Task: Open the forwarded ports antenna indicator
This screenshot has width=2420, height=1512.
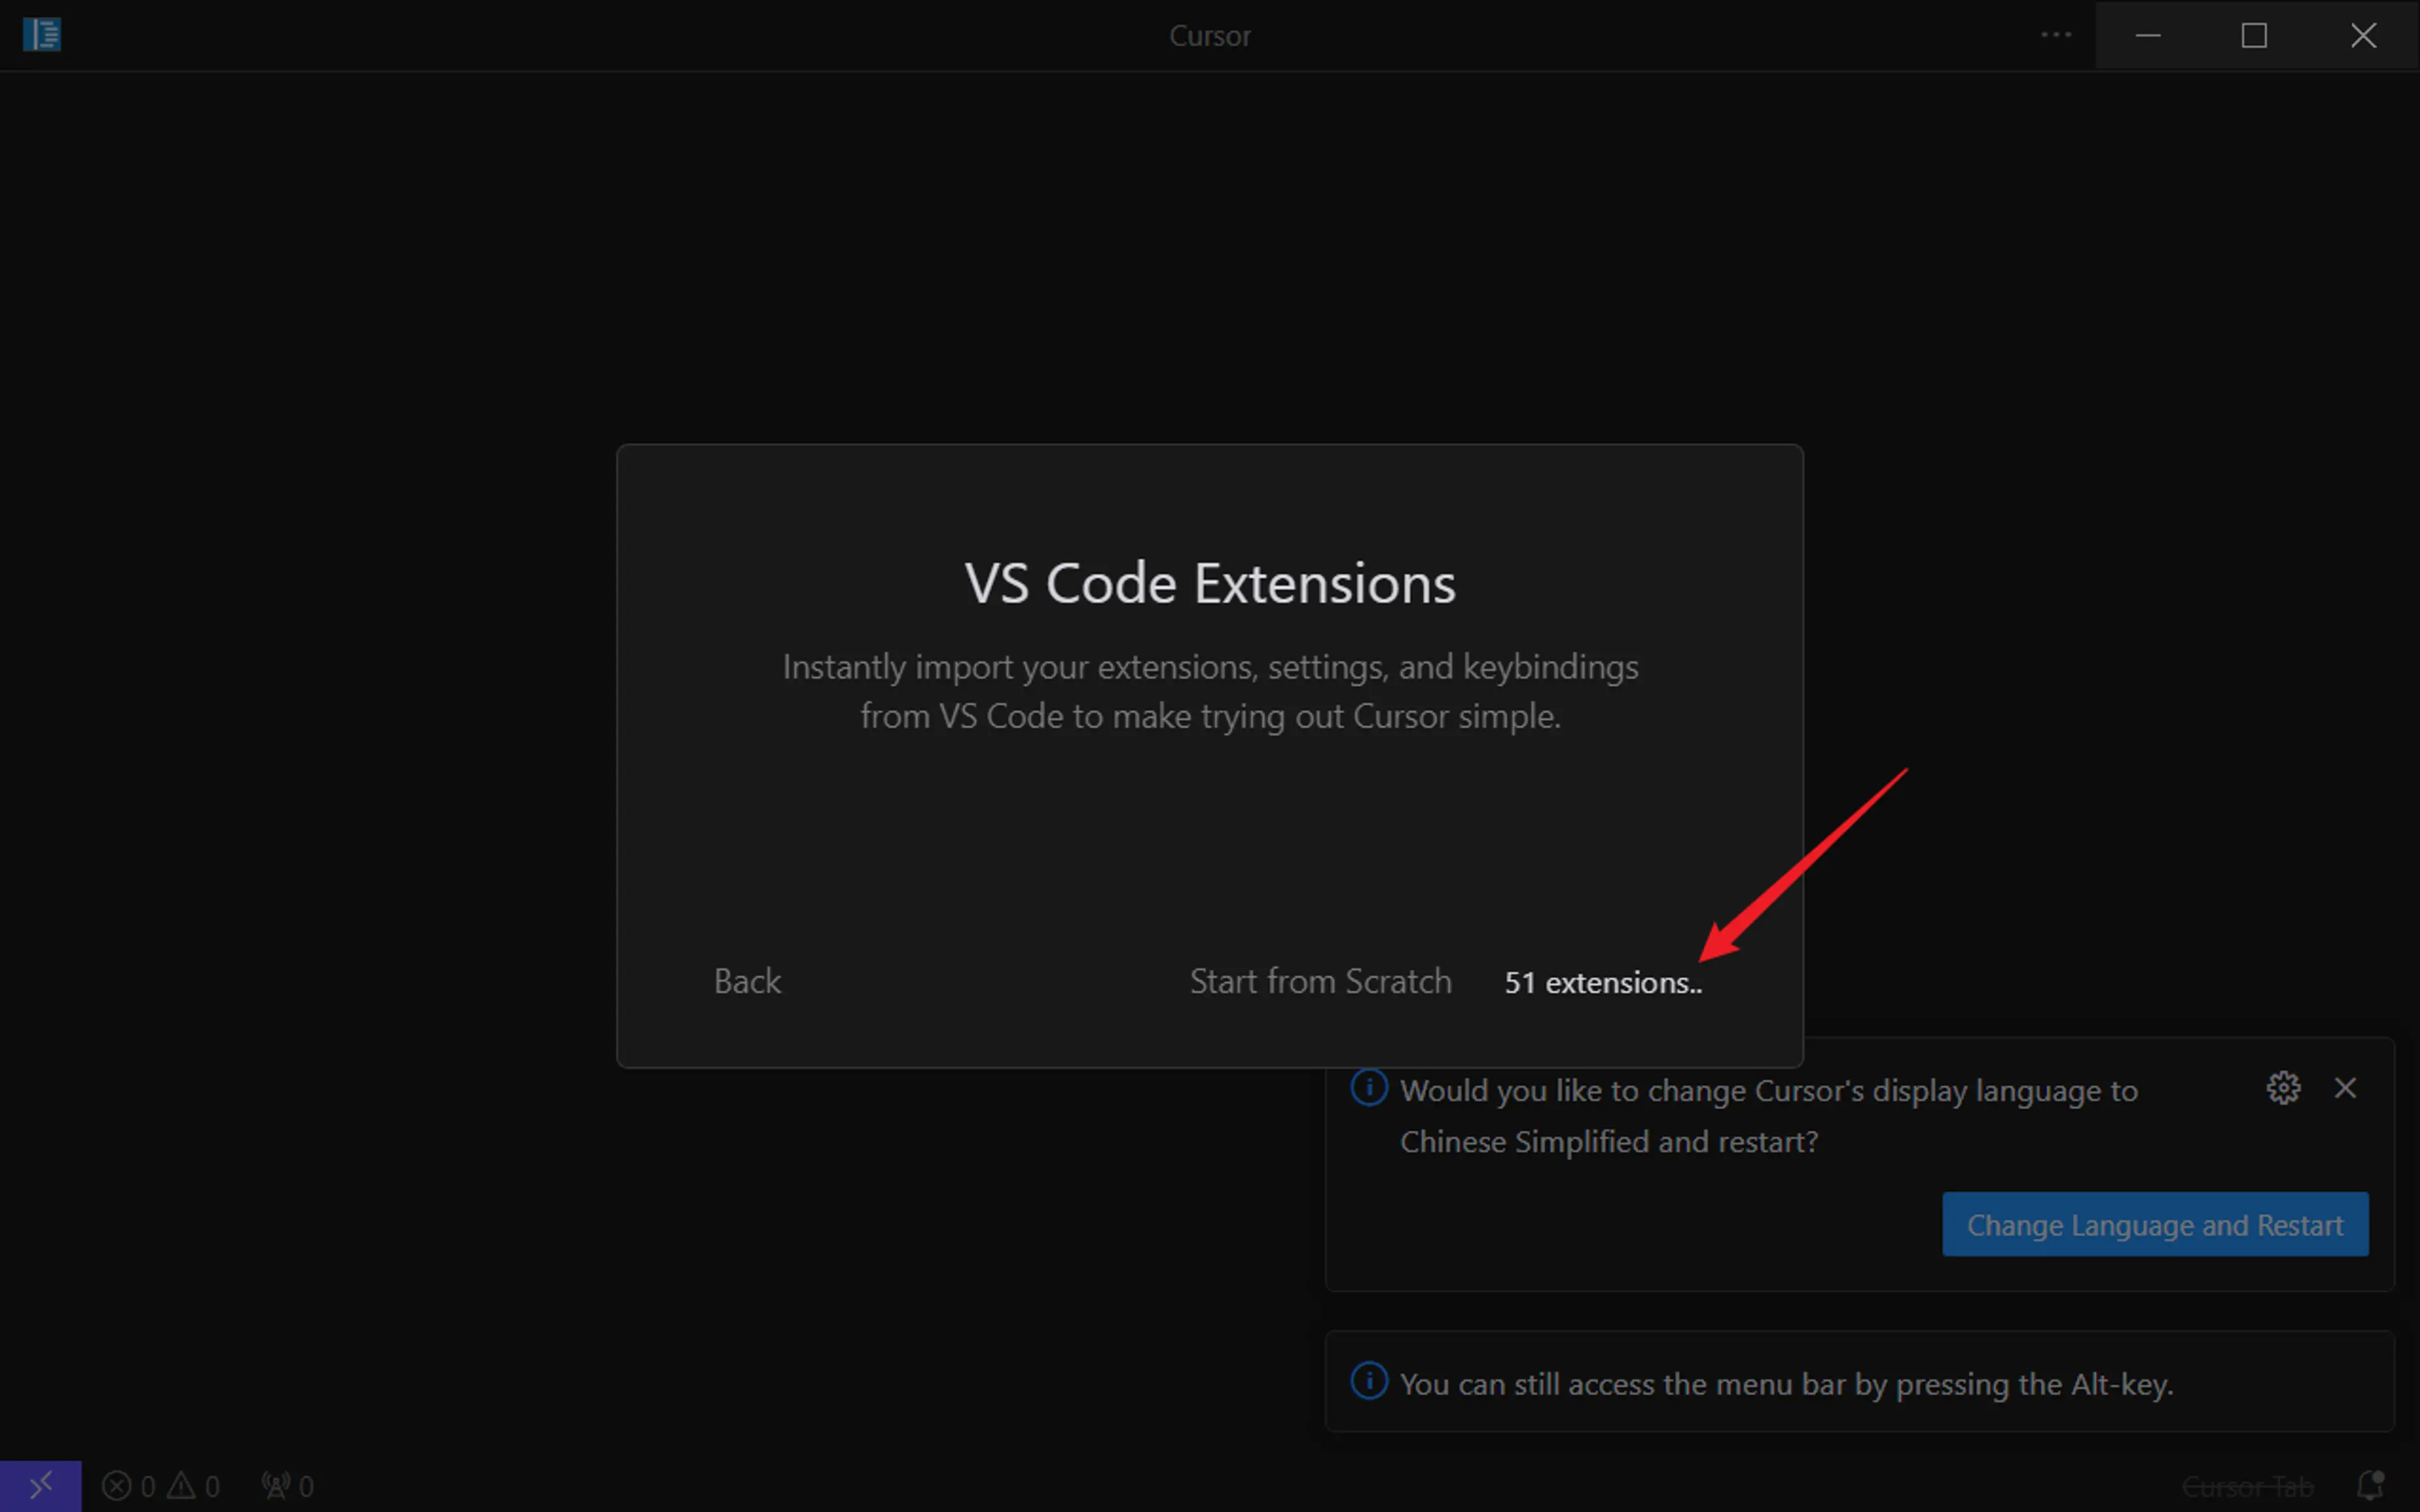Action: pos(277,1486)
